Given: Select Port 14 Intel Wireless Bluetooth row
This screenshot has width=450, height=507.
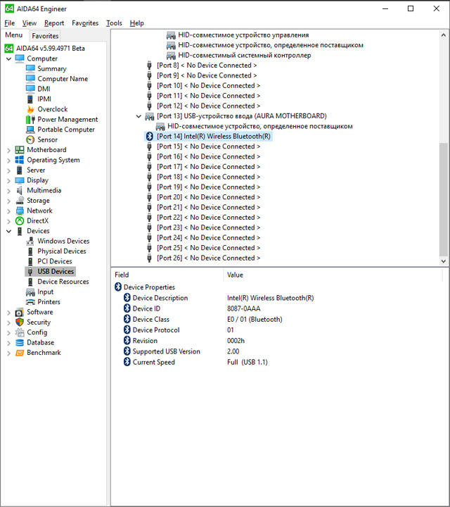Looking at the screenshot, I should coord(208,137).
